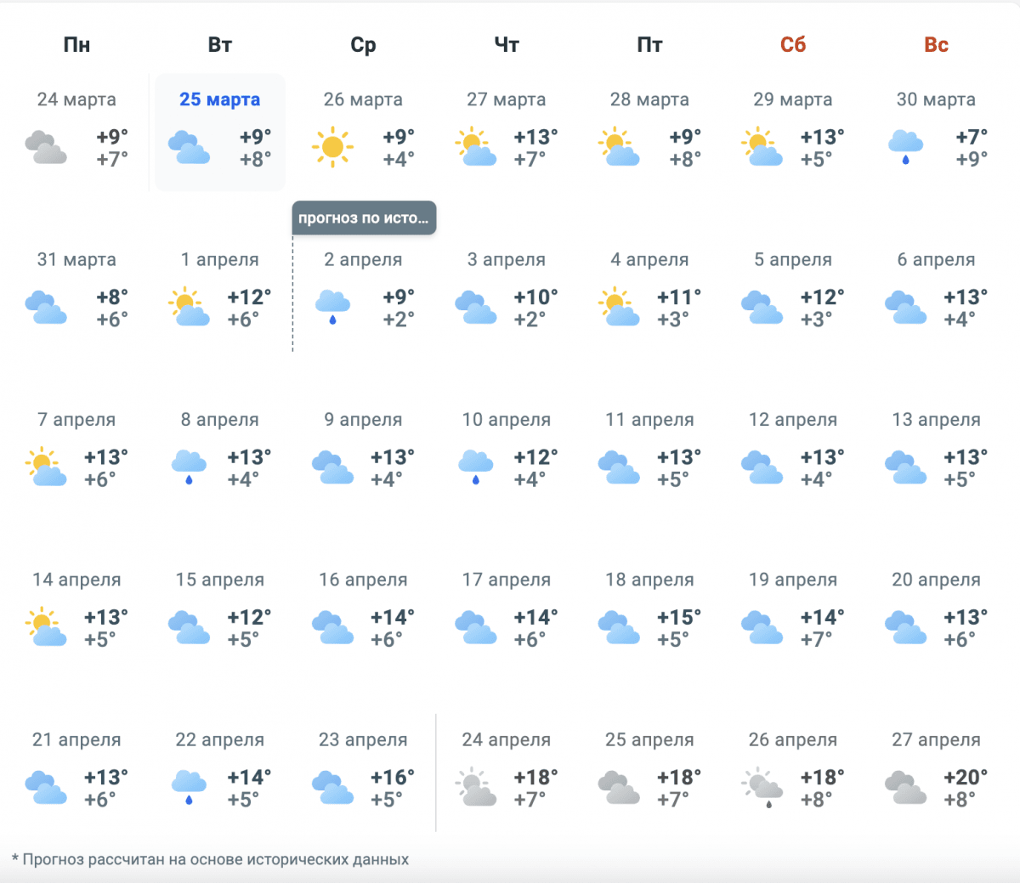Image resolution: width=1020 pixels, height=883 pixels.
Task: Select the 18 апреля date
Action: pos(649,580)
